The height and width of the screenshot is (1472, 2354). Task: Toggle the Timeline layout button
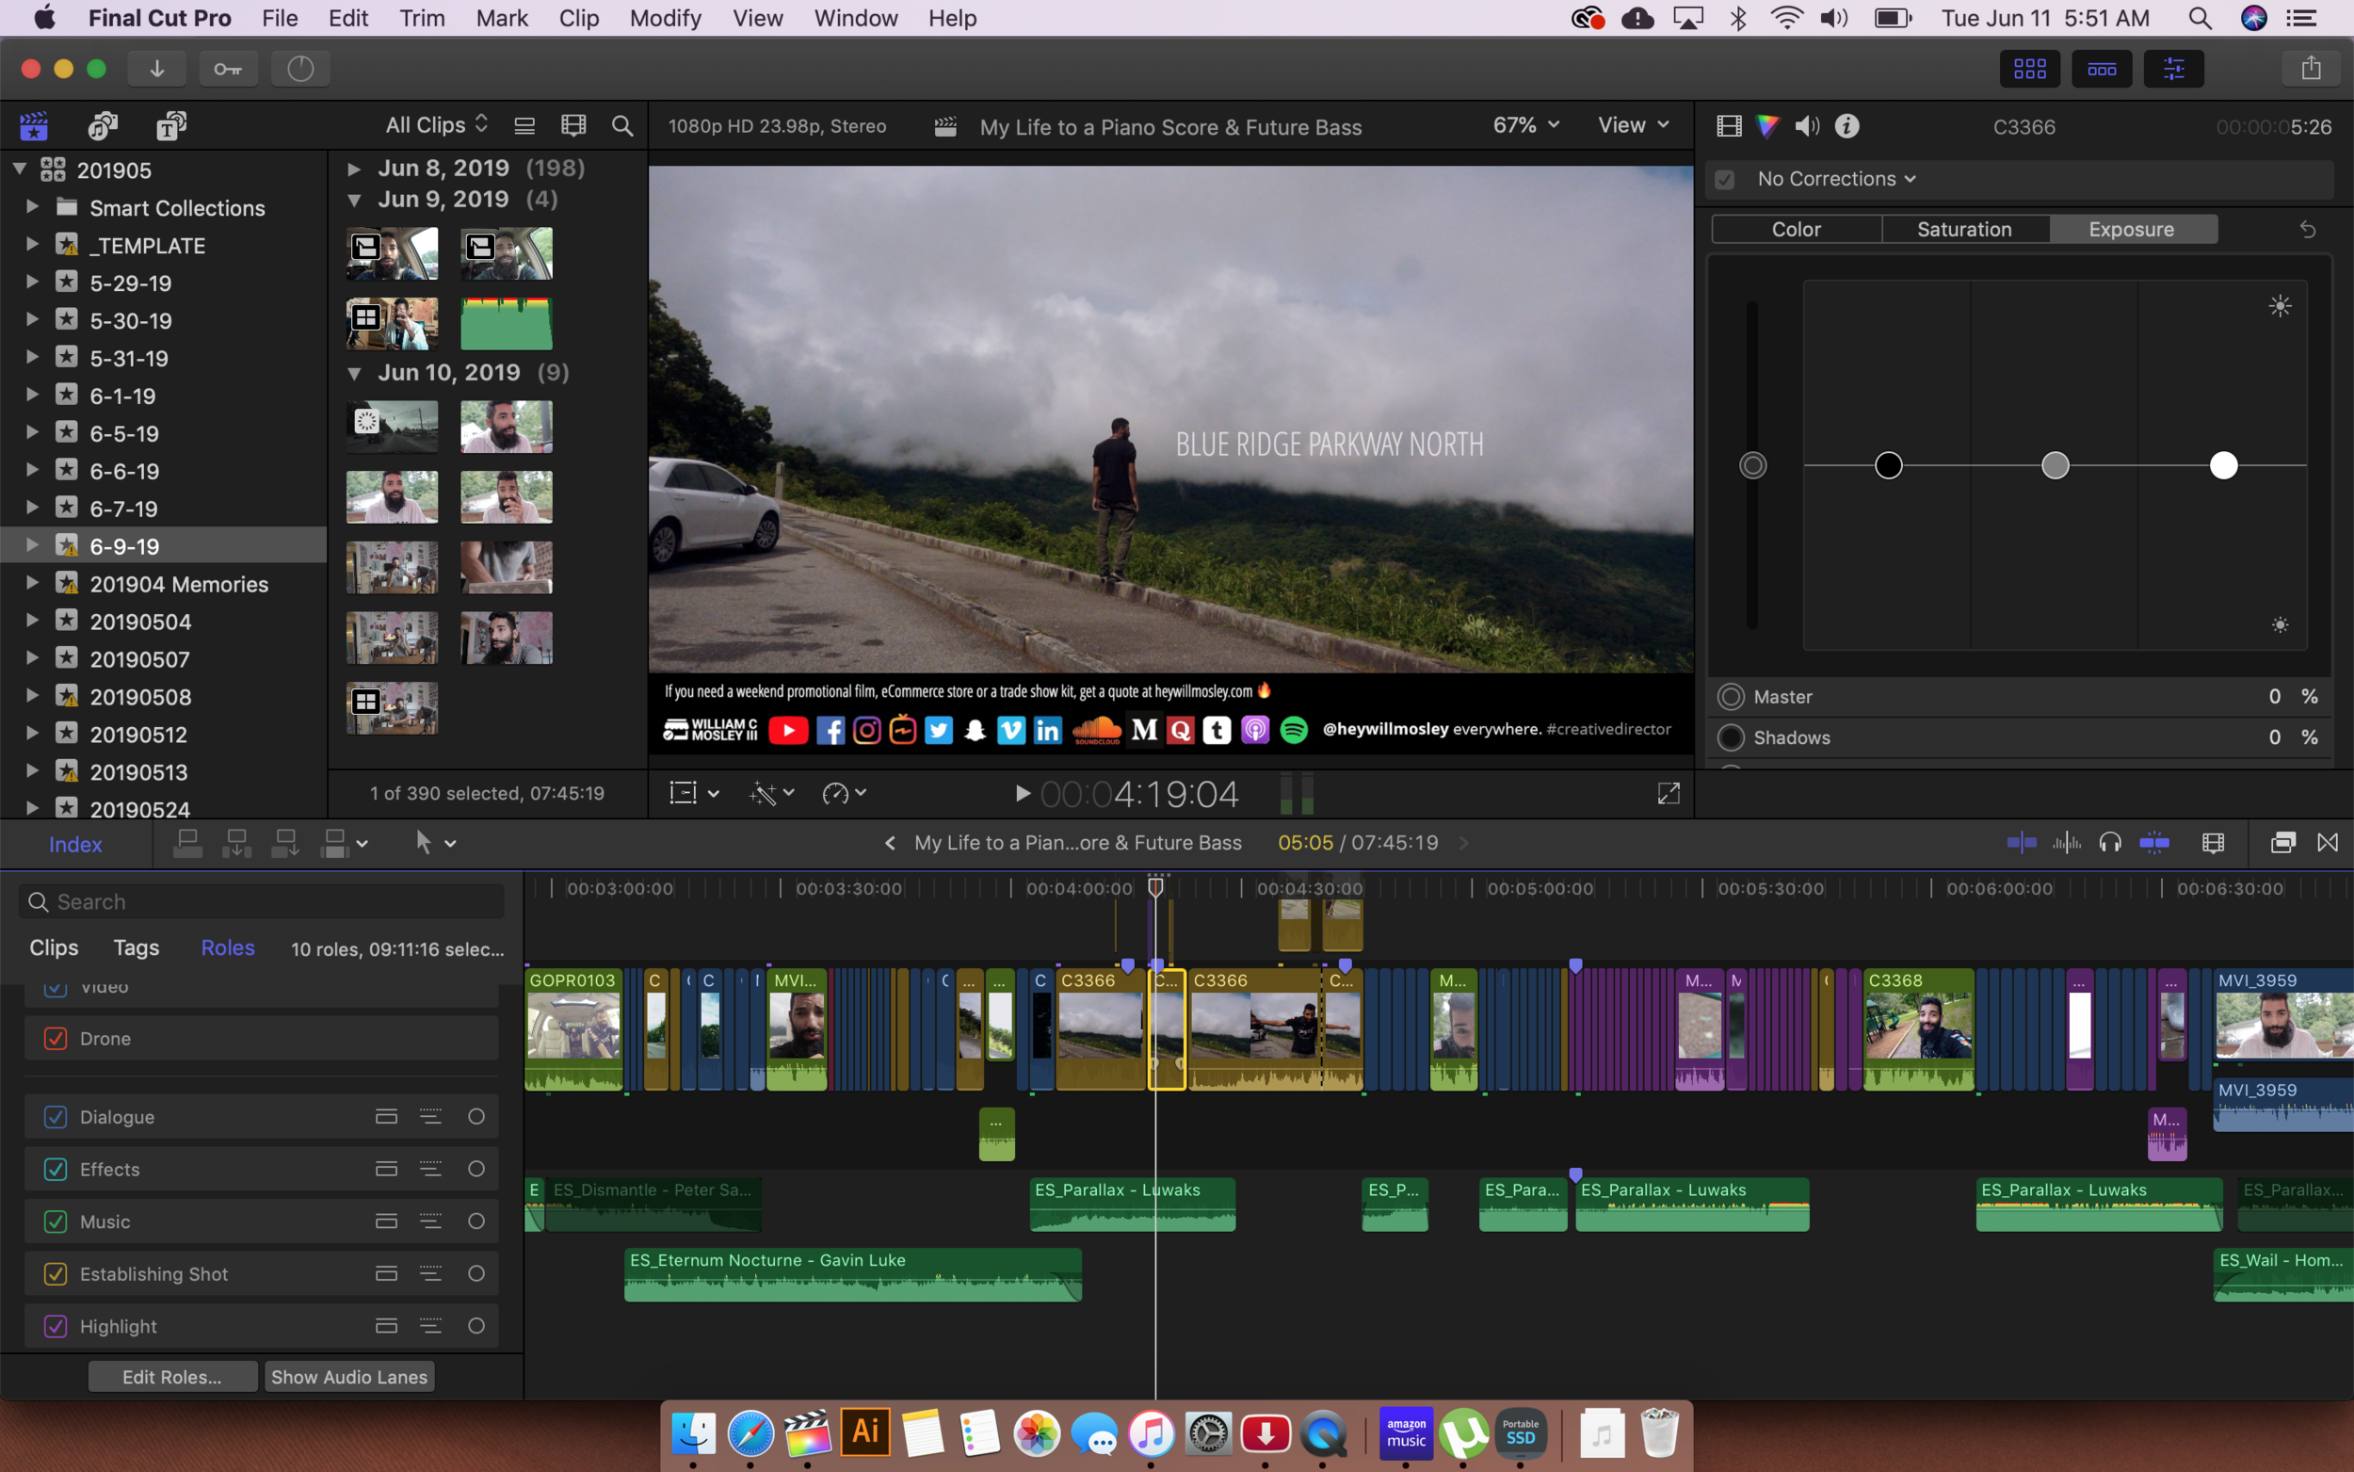(x=2101, y=68)
